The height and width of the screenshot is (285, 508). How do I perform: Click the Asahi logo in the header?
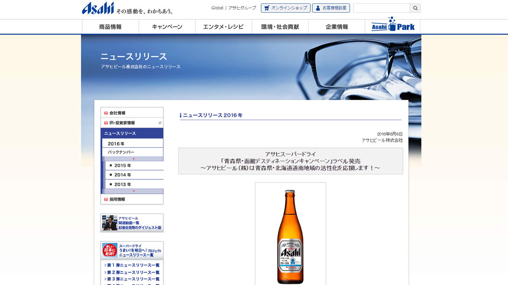[x=98, y=8]
